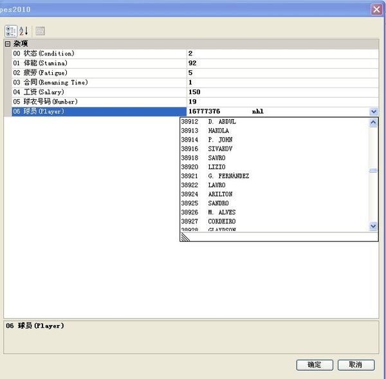Image resolution: width=386 pixels, height=379 pixels.
Task: Choose player 38913 HAKOLA
Action: click(275, 131)
